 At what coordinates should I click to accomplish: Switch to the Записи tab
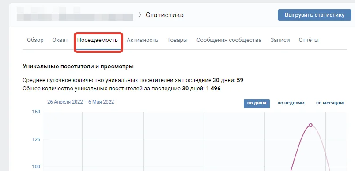(x=280, y=40)
